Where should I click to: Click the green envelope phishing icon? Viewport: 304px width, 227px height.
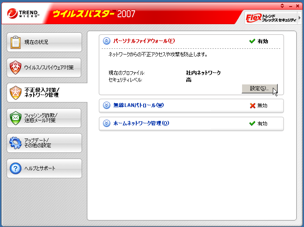point(16,118)
